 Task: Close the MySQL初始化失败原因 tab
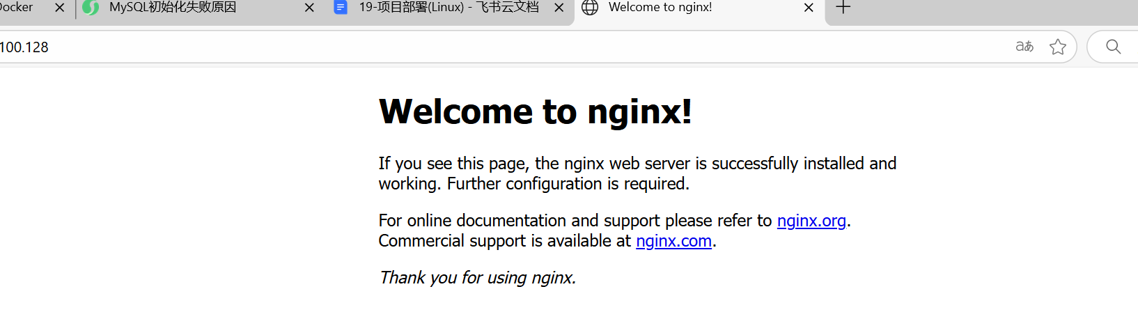tap(310, 8)
